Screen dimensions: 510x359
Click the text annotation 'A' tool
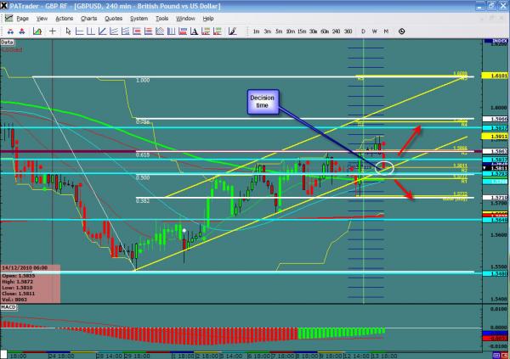click(x=195, y=31)
